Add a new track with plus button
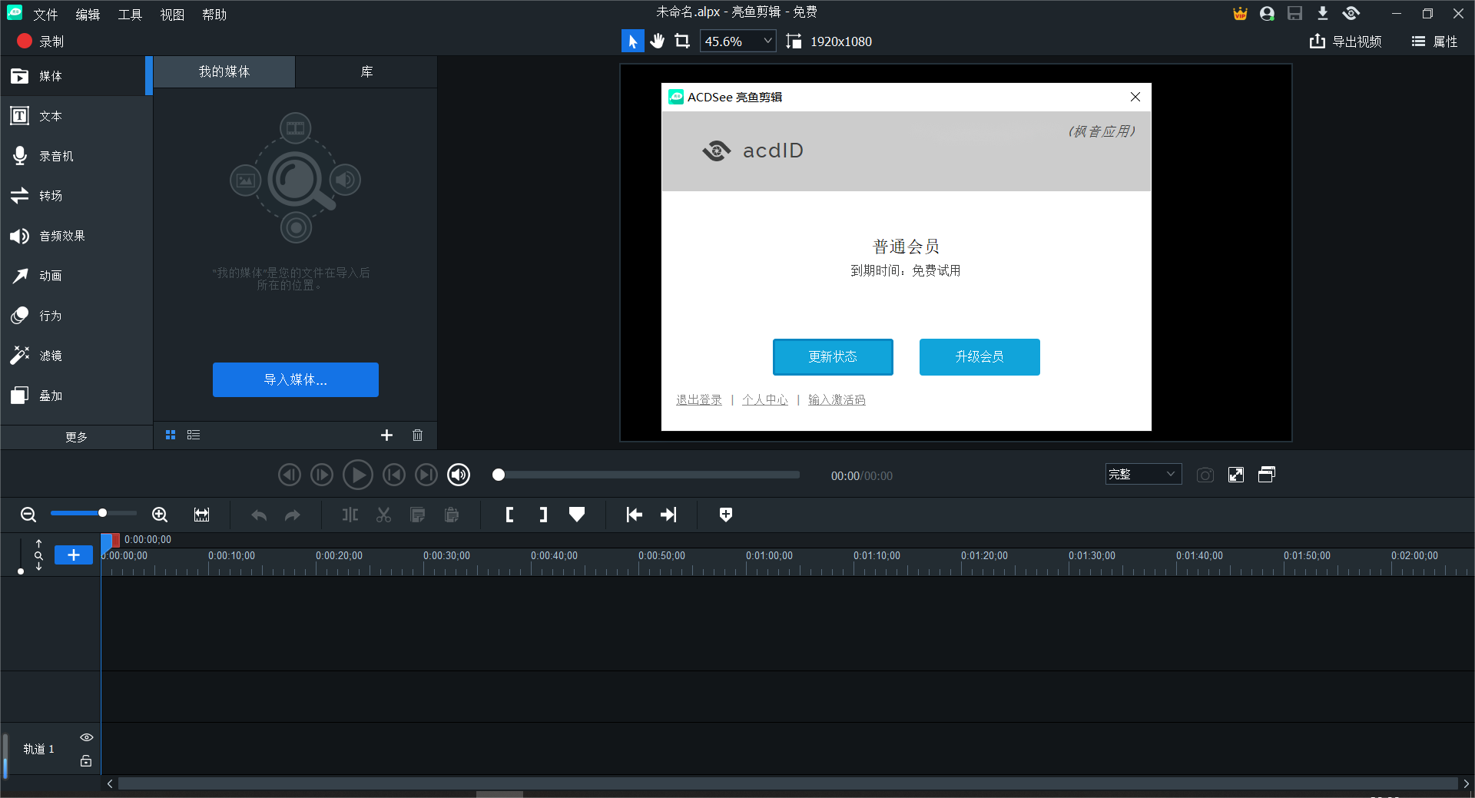 coord(74,555)
